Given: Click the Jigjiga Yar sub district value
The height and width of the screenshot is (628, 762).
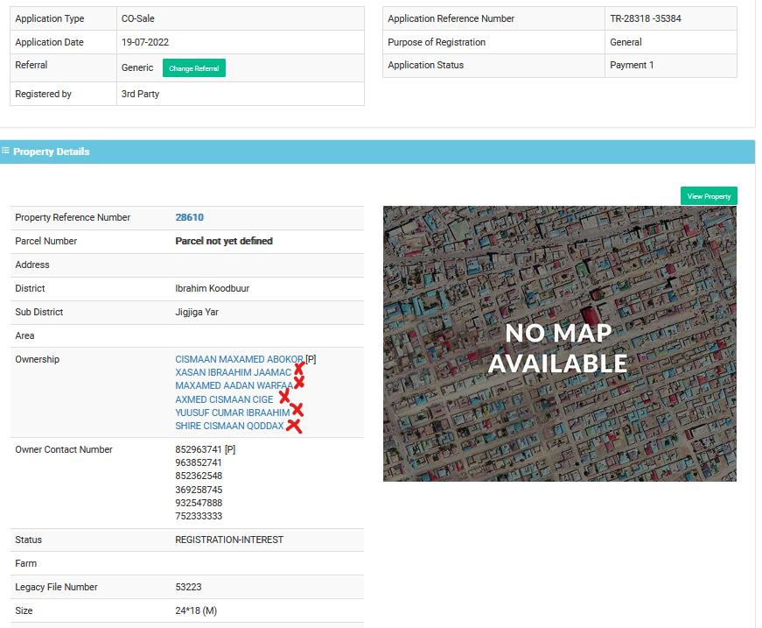Looking at the screenshot, I should click(x=197, y=313).
